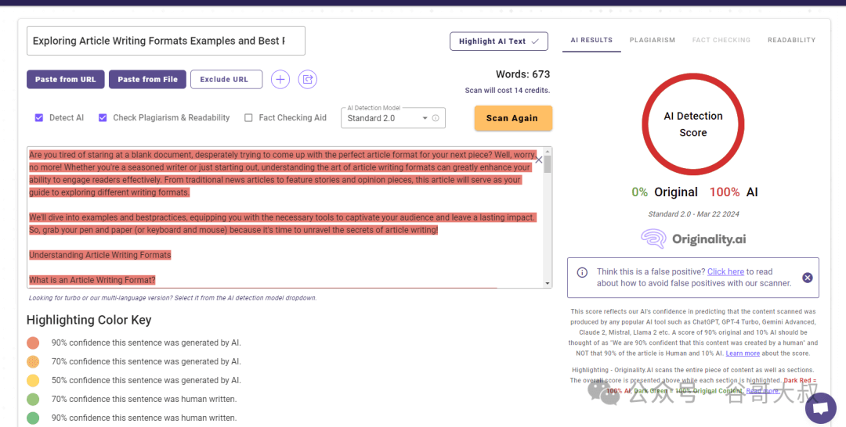Dismiss the text area X icon
This screenshot has height=427, width=846.
click(x=538, y=160)
